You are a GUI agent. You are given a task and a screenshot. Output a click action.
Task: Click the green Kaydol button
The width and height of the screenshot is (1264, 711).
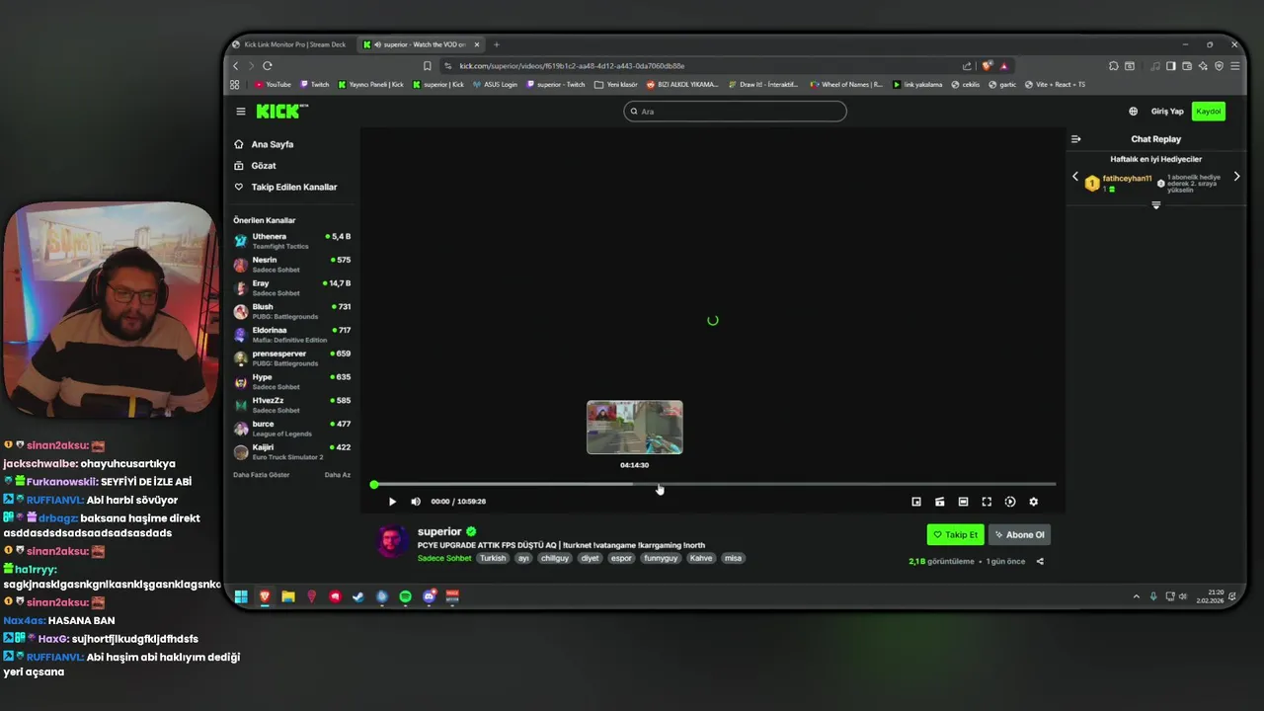point(1209,112)
